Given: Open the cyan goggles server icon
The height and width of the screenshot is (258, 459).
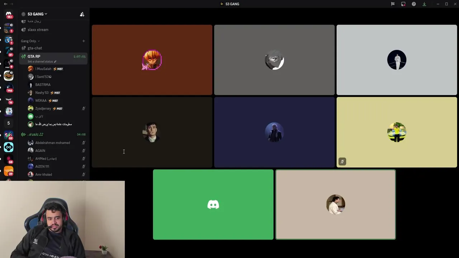Looking at the screenshot, I should (x=9, y=147).
